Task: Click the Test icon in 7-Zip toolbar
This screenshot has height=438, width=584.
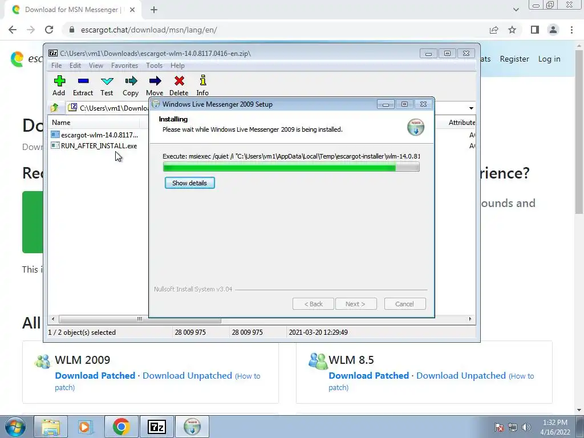Action: tap(107, 86)
